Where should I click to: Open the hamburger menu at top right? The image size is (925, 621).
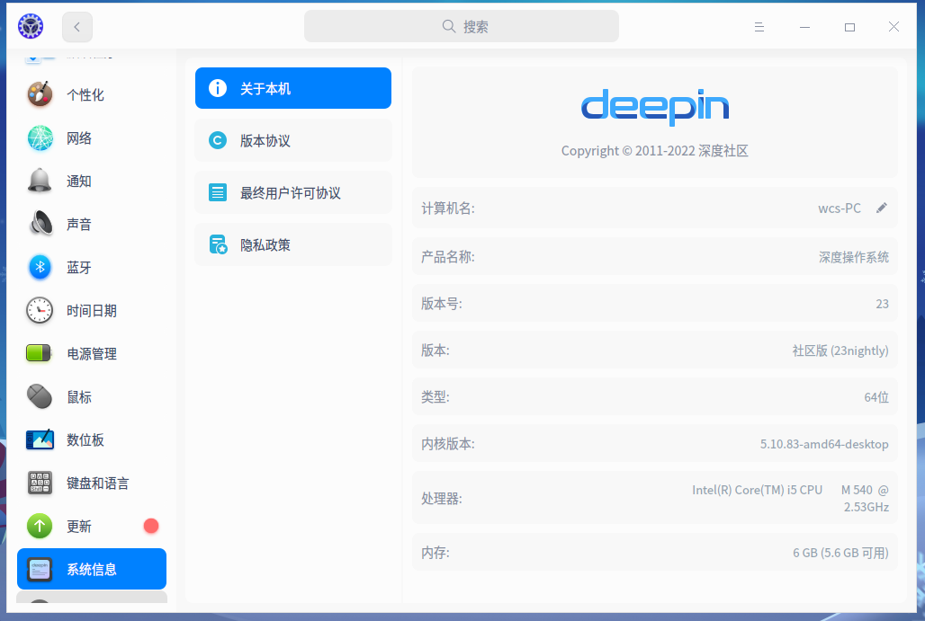coord(759,26)
